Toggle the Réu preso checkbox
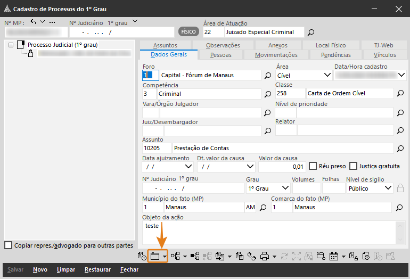The height and width of the screenshot is (279, 410). 313,166
